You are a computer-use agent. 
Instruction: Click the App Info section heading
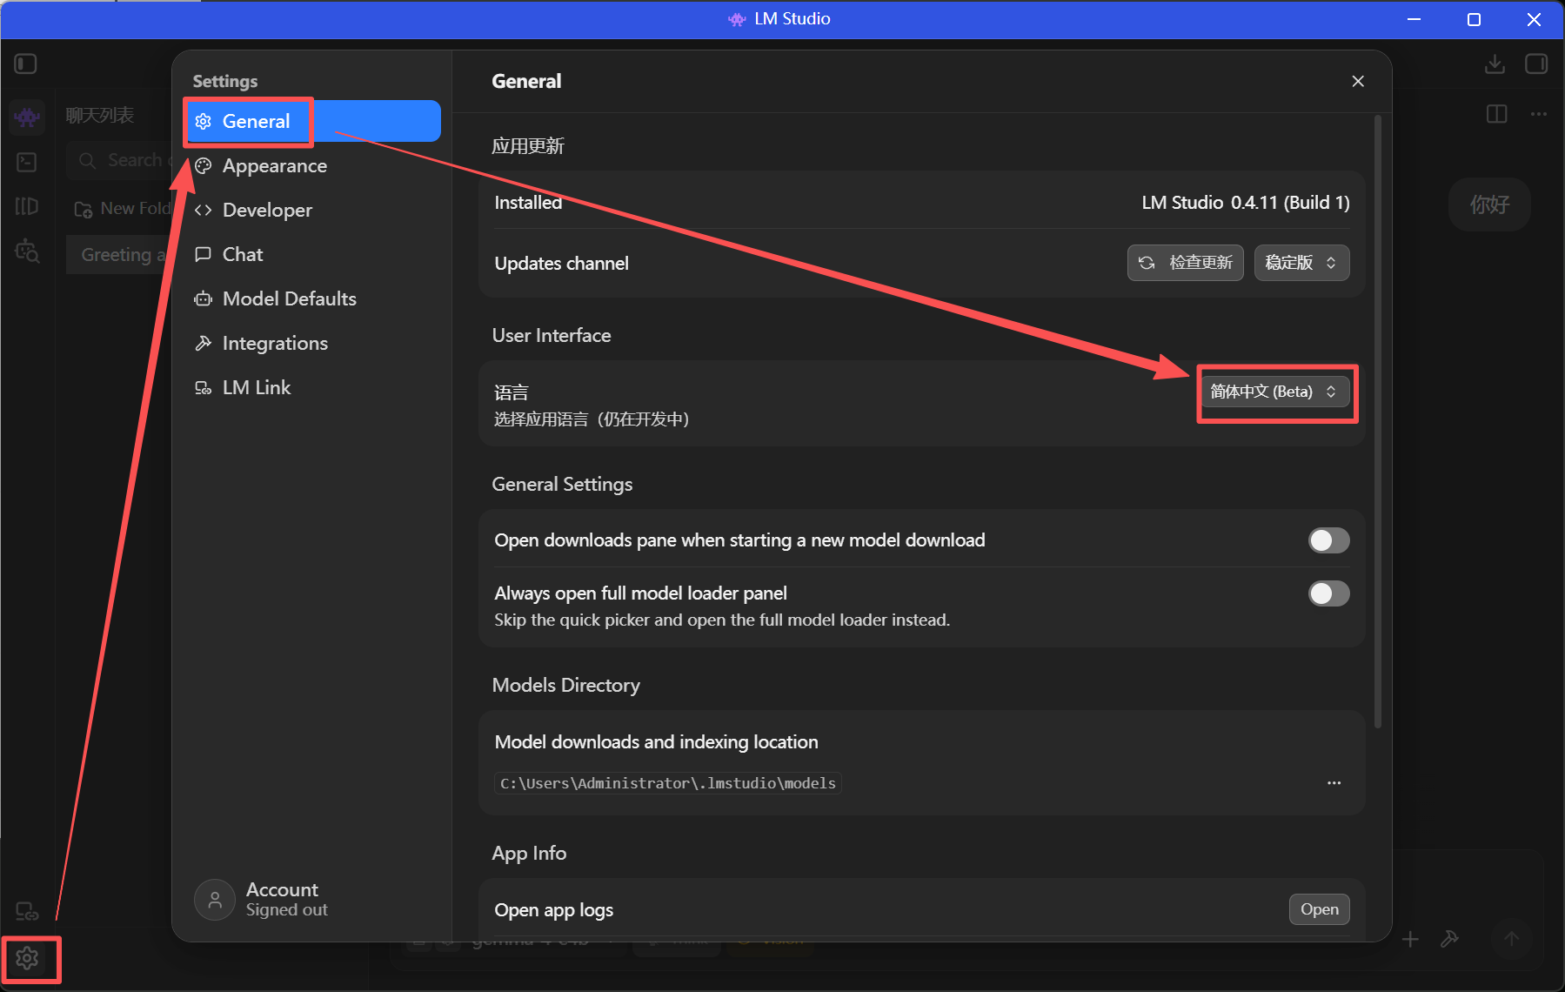click(529, 854)
